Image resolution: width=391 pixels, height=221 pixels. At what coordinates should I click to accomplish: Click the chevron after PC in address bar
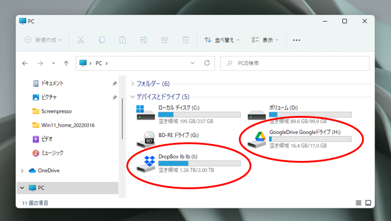tap(106, 64)
